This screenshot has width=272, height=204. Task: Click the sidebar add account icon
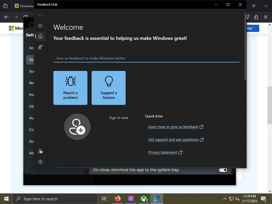[40, 151]
